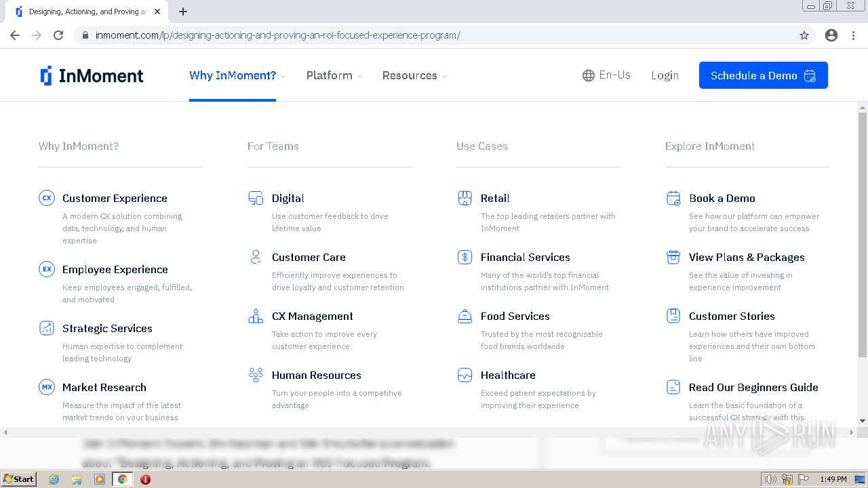The width and height of the screenshot is (868, 488).
Task: Open the Read Our Beginners Guide link
Action: (x=753, y=387)
